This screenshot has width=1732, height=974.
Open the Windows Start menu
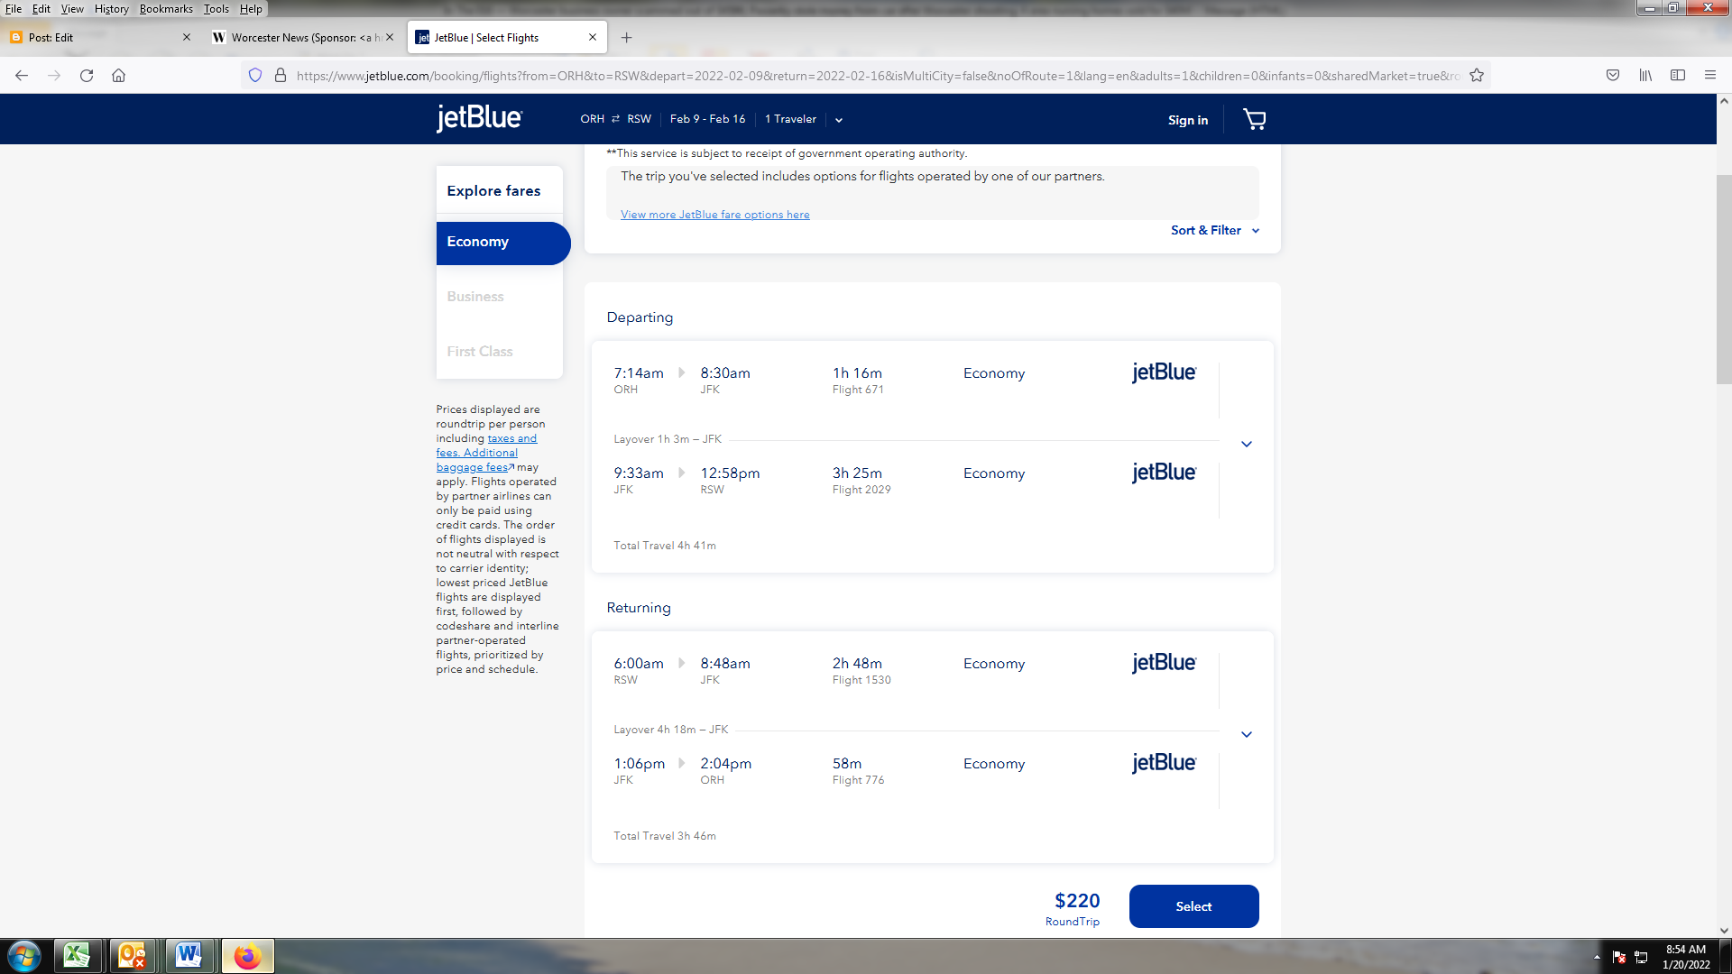tap(24, 956)
